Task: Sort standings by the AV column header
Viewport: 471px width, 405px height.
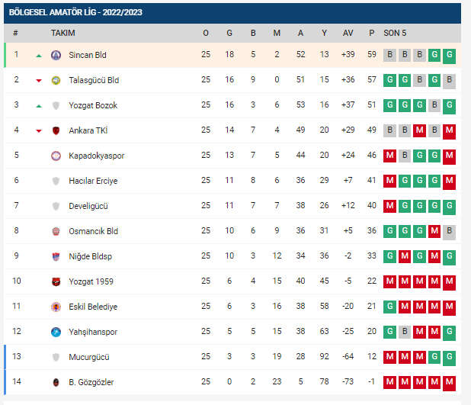Action: 348,34
